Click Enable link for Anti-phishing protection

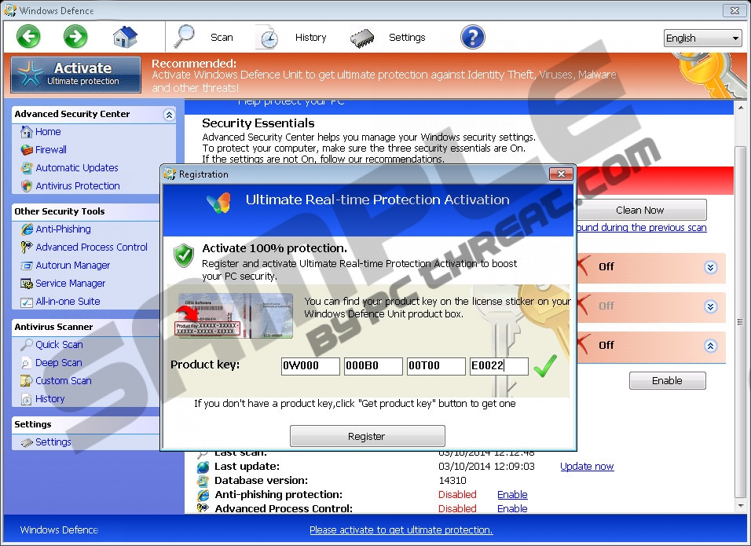(512, 494)
